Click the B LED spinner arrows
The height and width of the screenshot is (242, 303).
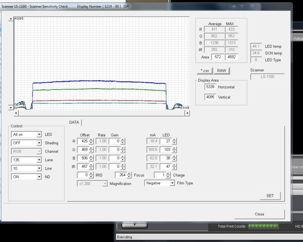click(174, 158)
